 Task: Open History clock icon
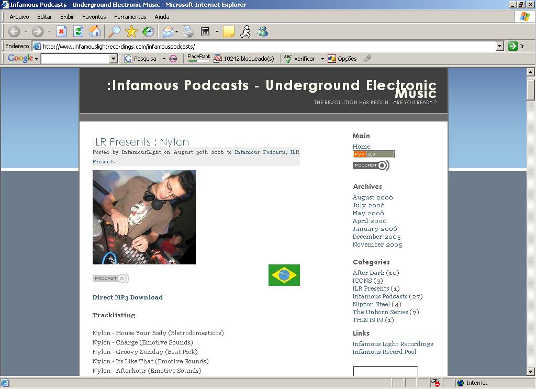point(148,32)
